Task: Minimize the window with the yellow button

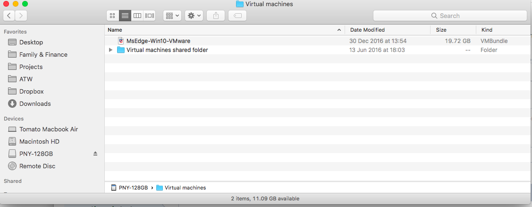Action: coord(15,4)
